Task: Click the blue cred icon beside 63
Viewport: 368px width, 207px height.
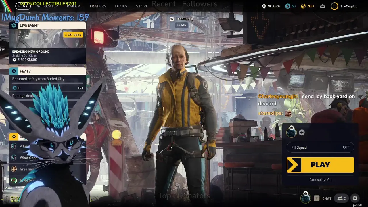Action: coord(287,6)
